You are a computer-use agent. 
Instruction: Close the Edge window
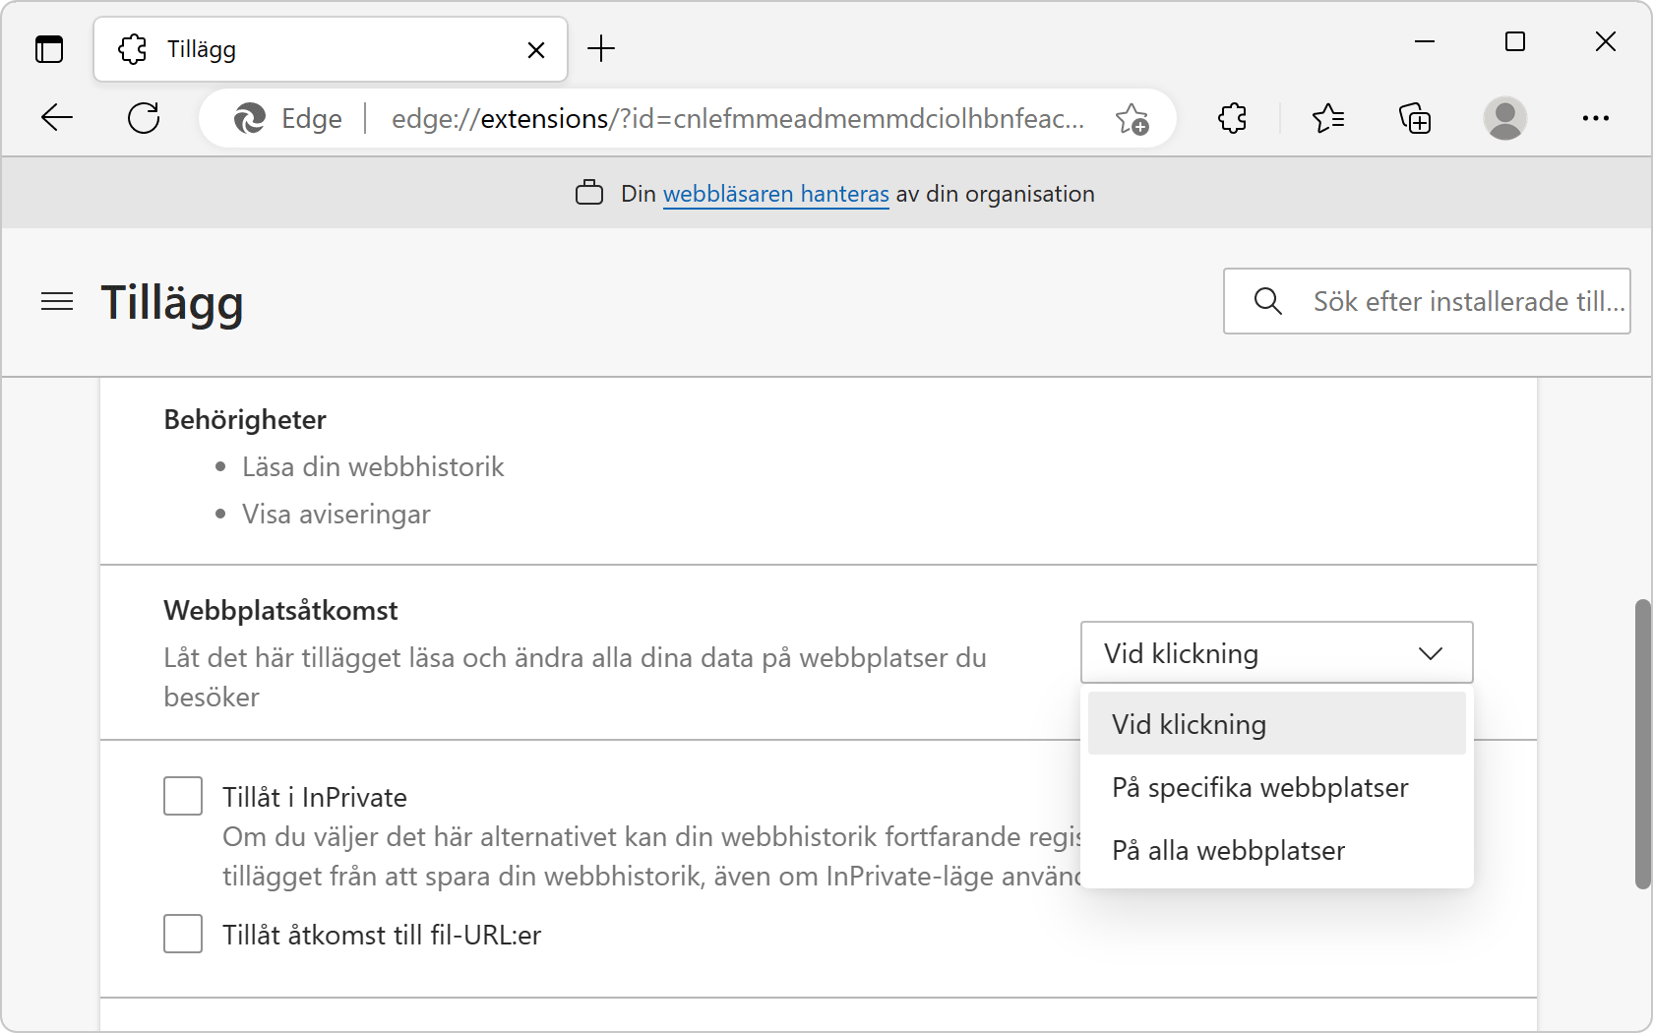point(1606,41)
